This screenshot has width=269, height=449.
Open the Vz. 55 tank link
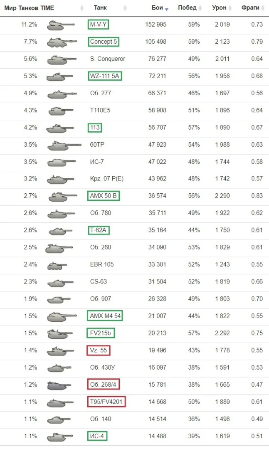(99, 350)
